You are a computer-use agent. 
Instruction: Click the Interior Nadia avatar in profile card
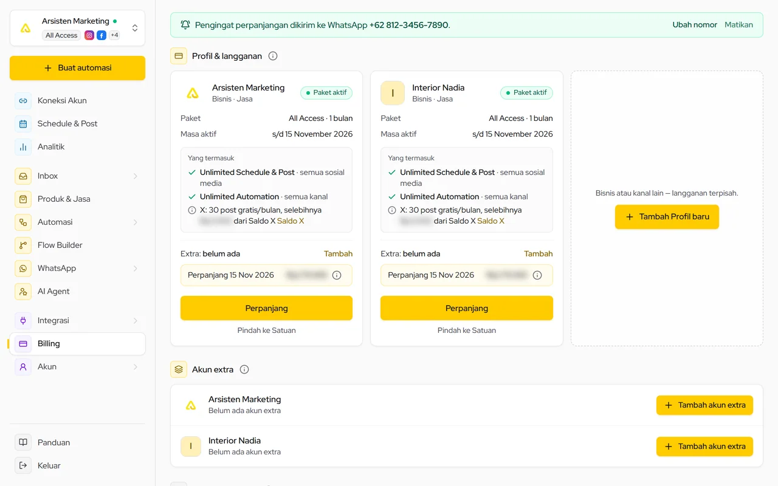click(x=393, y=93)
